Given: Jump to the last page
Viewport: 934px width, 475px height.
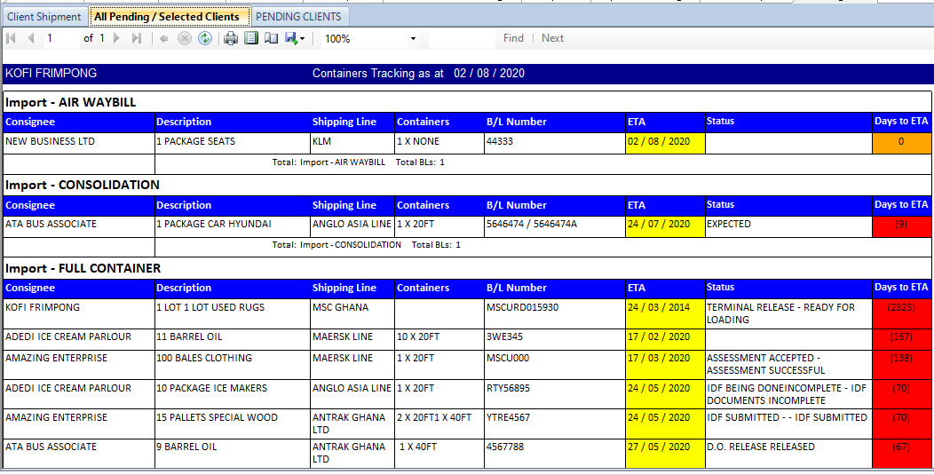Looking at the screenshot, I should point(137,38).
